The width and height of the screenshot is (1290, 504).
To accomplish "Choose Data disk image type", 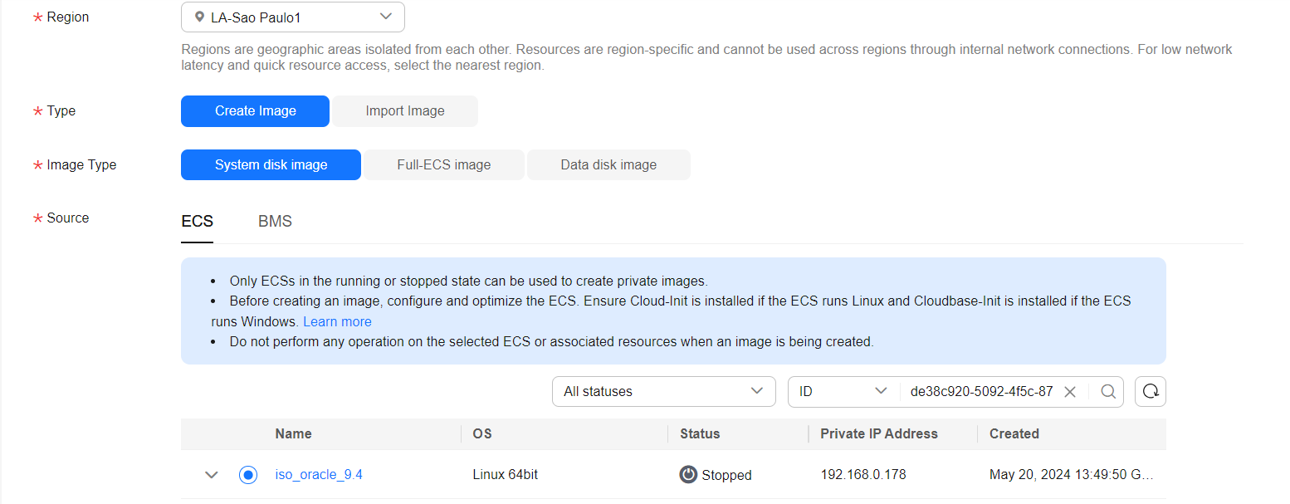I will pyautogui.click(x=608, y=164).
